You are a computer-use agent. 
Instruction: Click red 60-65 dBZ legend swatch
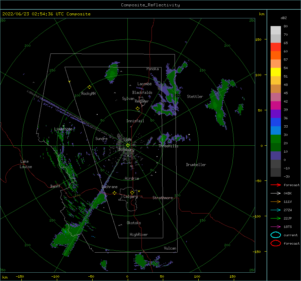click(x=276, y=47)
